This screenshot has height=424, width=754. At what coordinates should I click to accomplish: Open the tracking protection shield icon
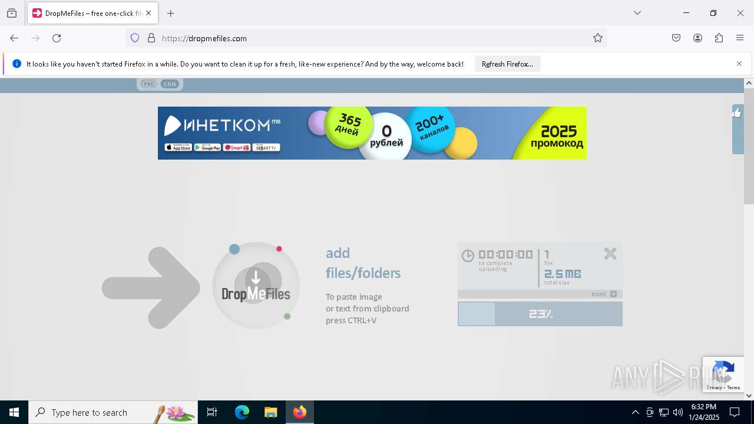coord(135,38)
